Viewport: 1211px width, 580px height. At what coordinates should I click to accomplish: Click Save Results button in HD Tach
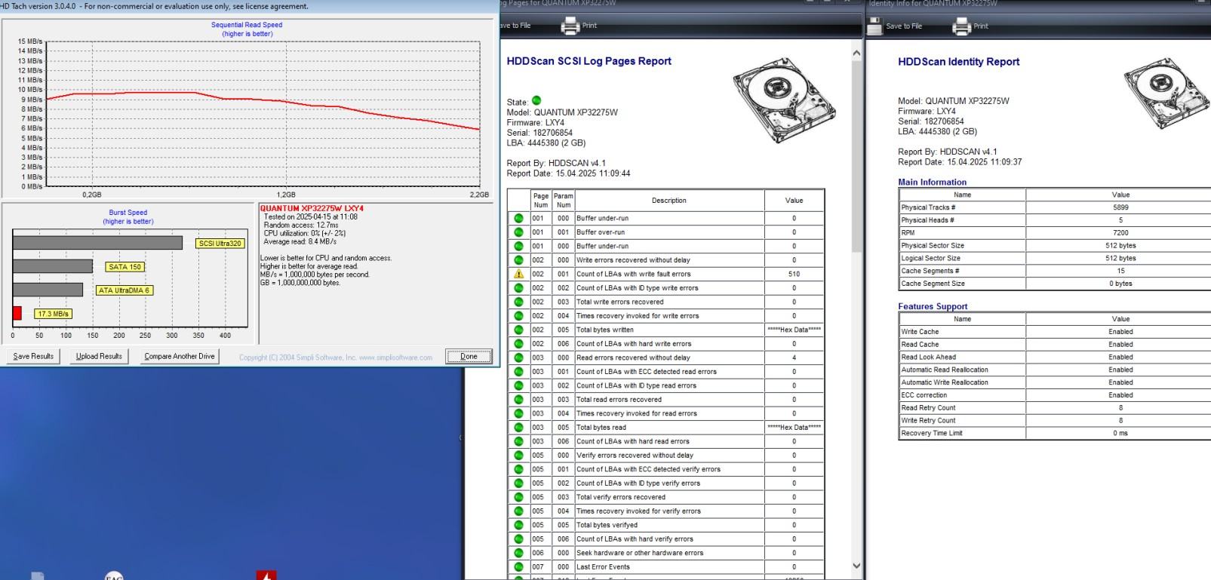(x=34, y=356)
